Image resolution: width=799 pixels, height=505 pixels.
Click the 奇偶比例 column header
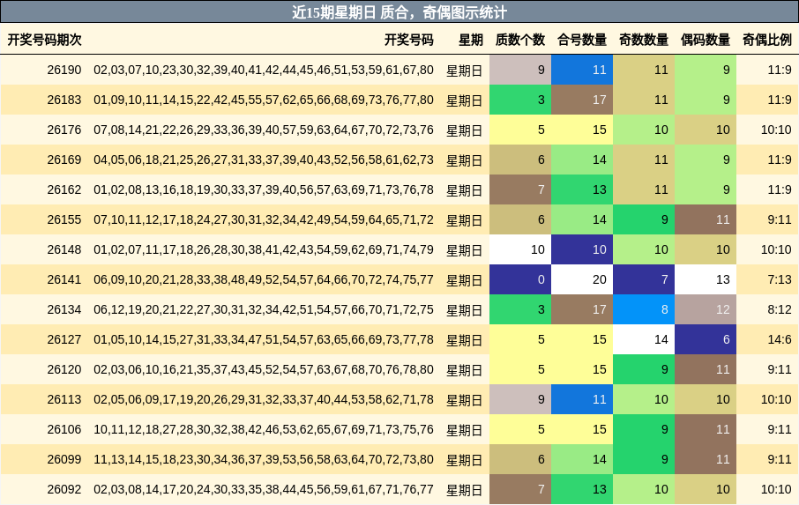pyautogui.click(x=766, y=40)
